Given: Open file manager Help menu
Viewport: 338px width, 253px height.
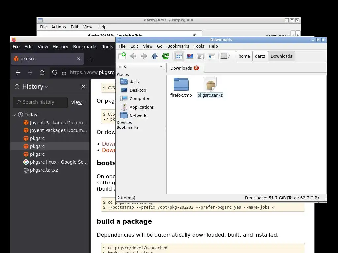Looking at the screenshot, I should [x=213, y=46].
